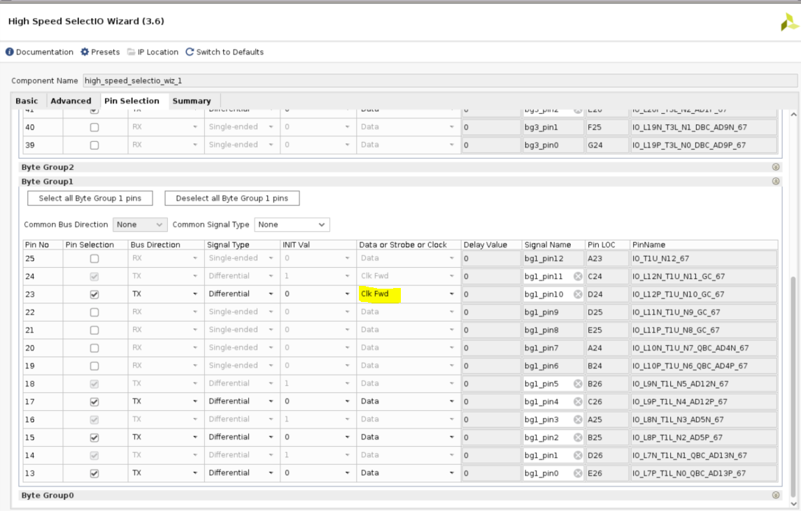Click the Component Name input field
801x511 pixels.
tap(439, 81)
